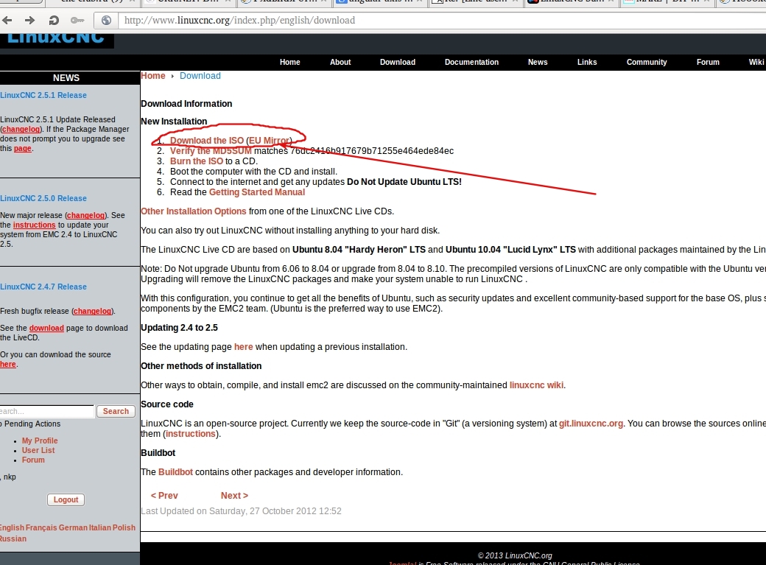
Task: Open the Documentation menu item
Action: click(471, 62)
